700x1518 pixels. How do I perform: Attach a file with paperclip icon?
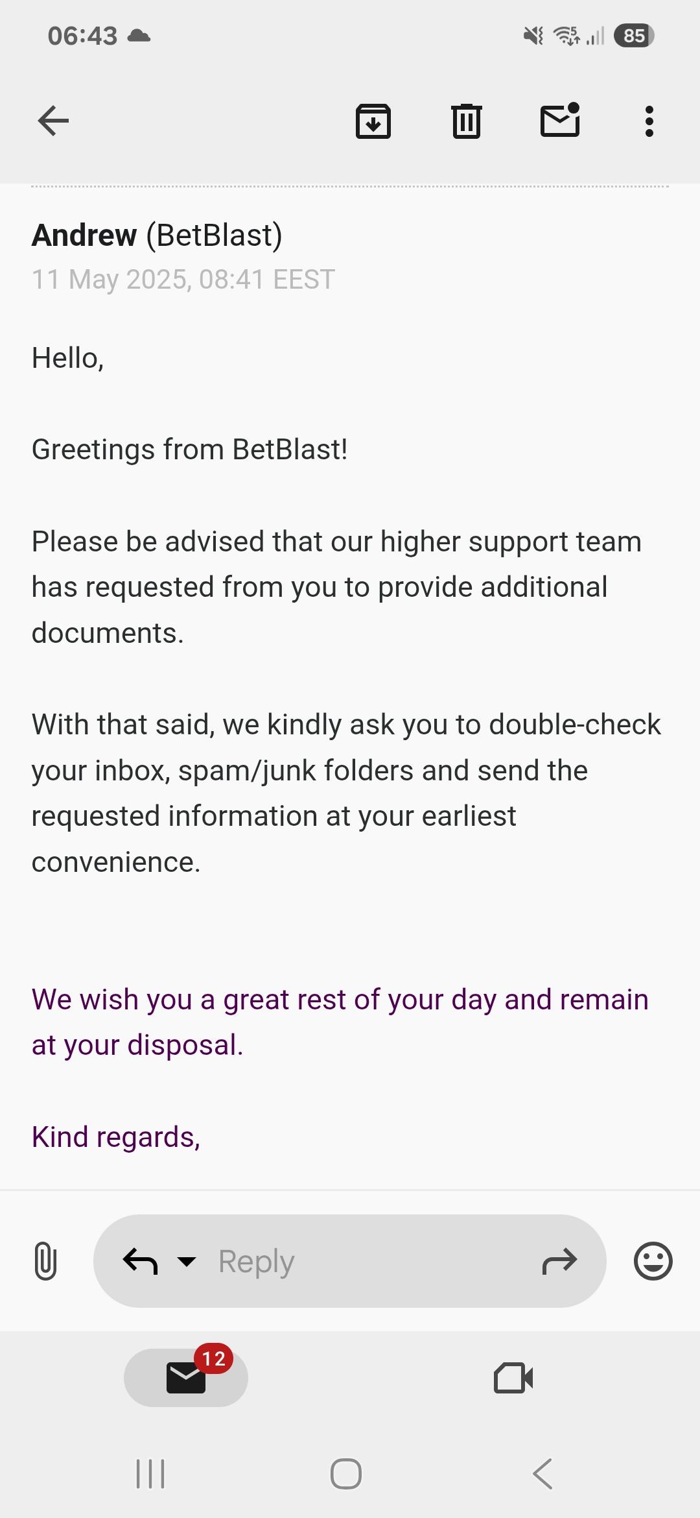point(45,1260)
